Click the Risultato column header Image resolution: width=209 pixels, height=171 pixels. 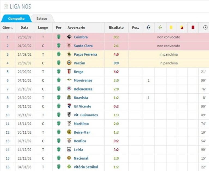(116, 28)
